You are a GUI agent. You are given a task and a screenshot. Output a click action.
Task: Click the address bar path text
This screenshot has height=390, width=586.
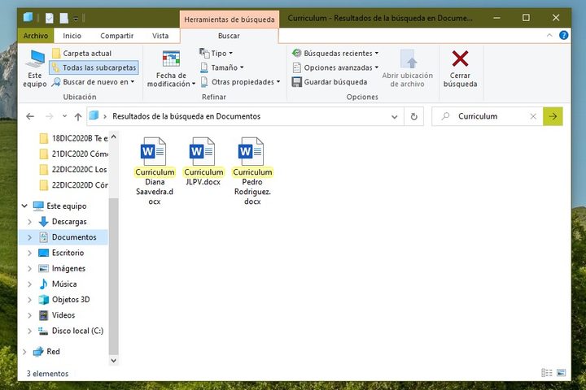point(186,116)
